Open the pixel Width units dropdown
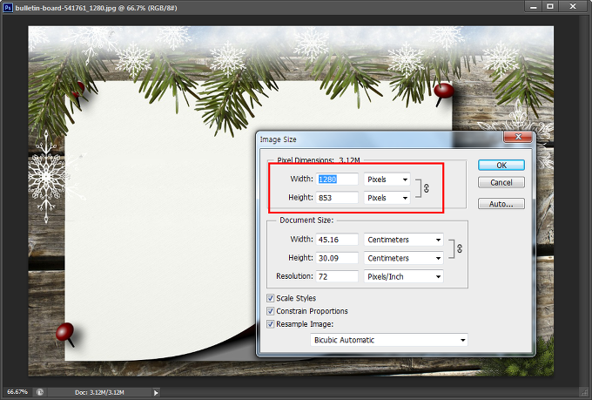 387,180
